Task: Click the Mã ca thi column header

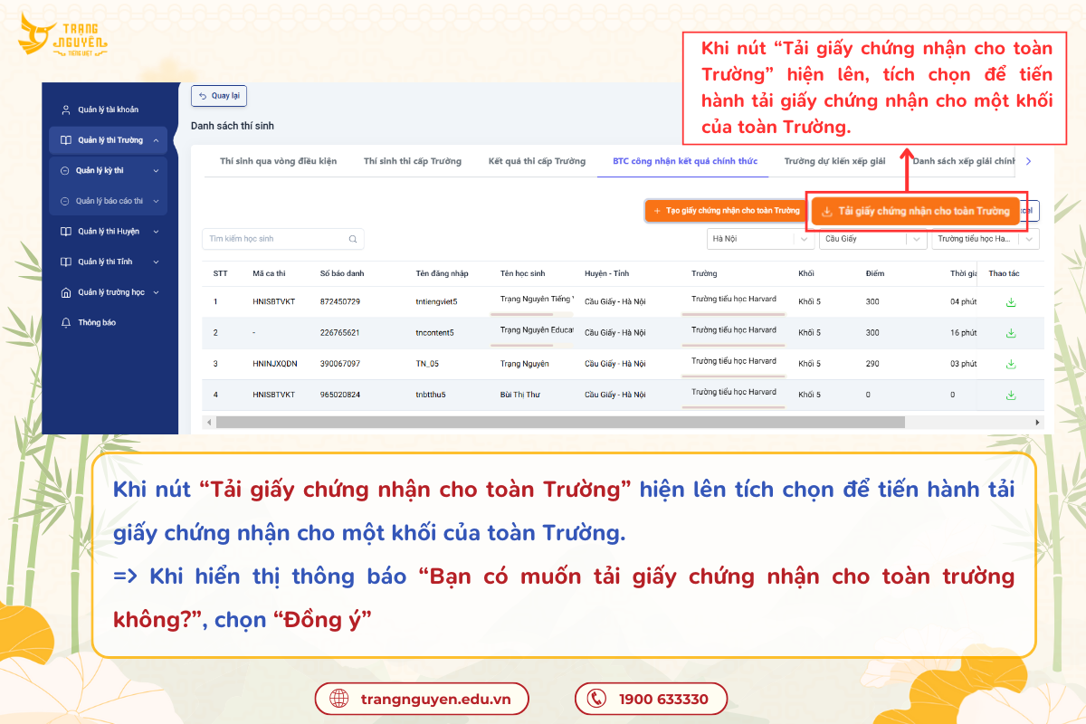Action: point(270,273)
